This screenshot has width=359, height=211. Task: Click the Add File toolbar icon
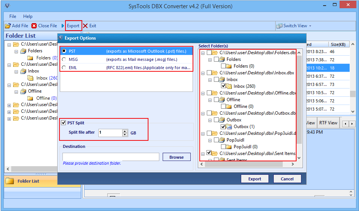pos(8,26)
